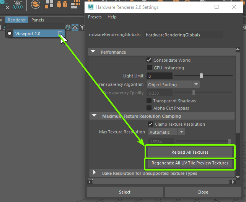This screenshot has width=246, height=202.
Task: Toggle Clamp Texture Resolution checkbox
Action: (x=151, y=124)
